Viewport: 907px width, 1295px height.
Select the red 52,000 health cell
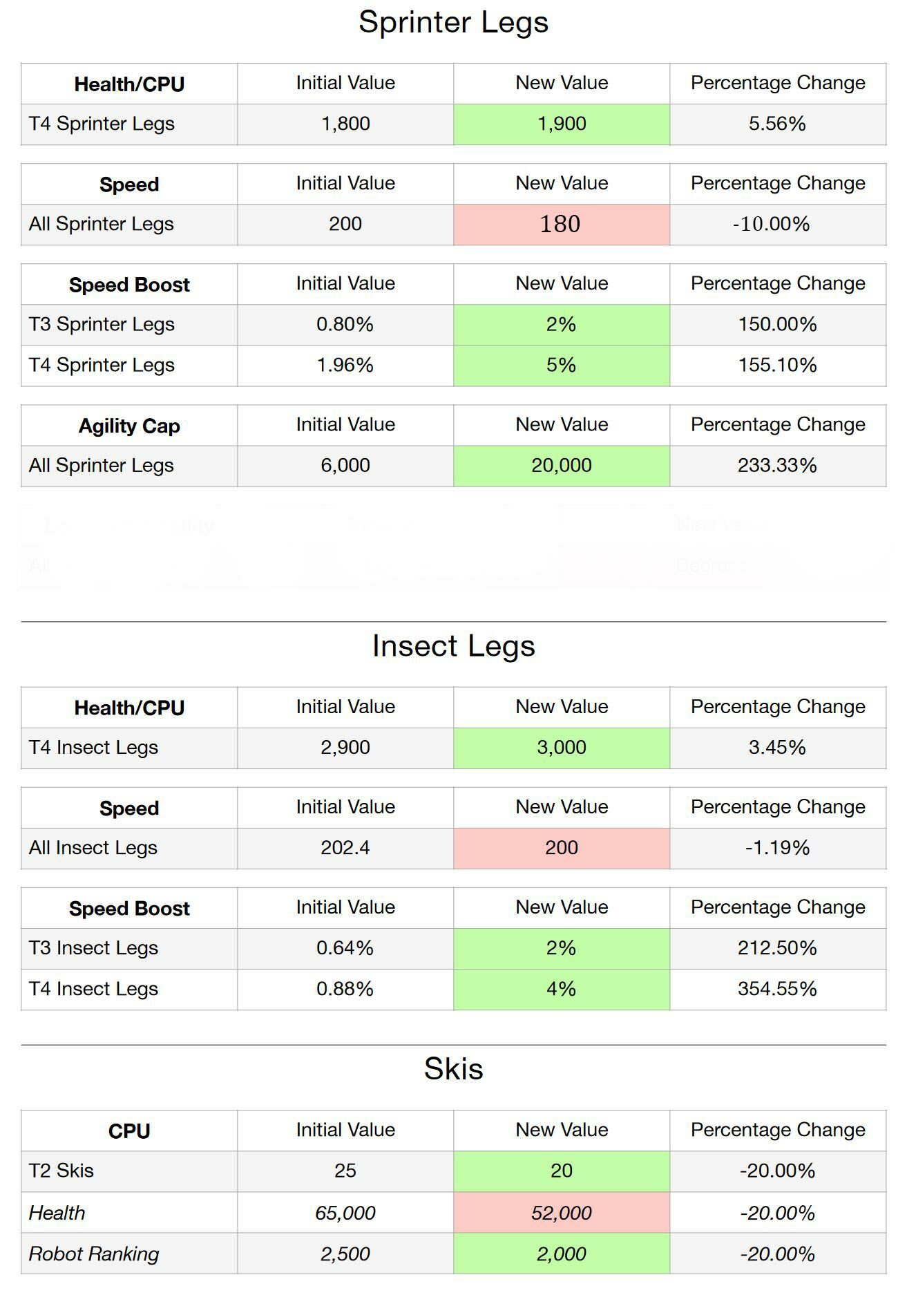coord(561,1213)
